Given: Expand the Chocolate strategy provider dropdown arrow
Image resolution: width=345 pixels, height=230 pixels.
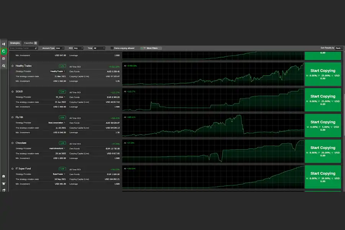Looking at the screenshot, I should (64, 149).
